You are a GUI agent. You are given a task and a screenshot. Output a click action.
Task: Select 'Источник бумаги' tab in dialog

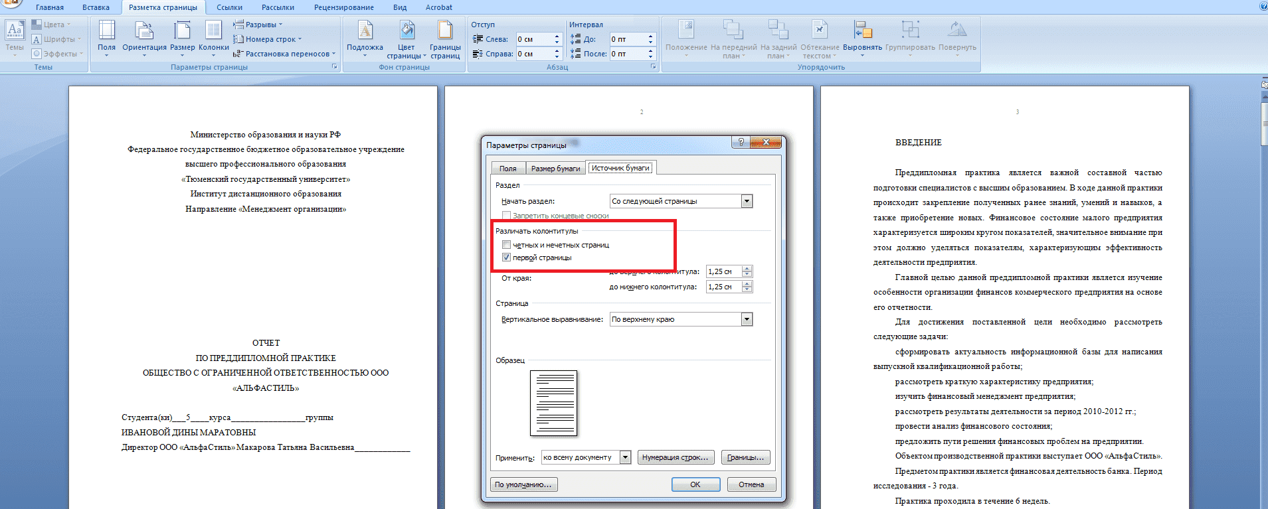[x=620, y=168]
